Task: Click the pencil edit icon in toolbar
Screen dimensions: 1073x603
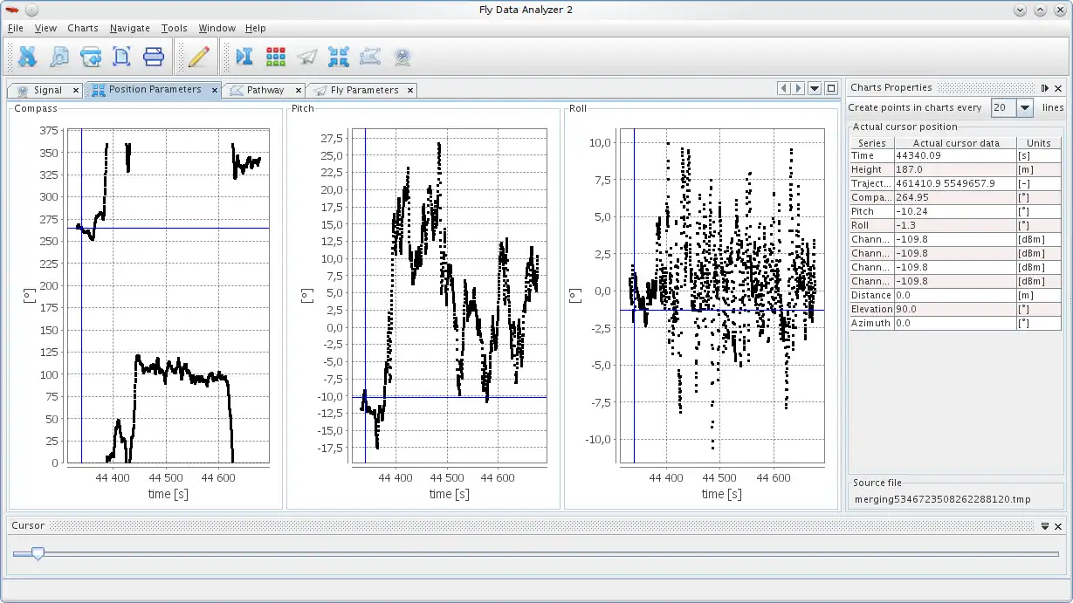Action: click(198, 57)
